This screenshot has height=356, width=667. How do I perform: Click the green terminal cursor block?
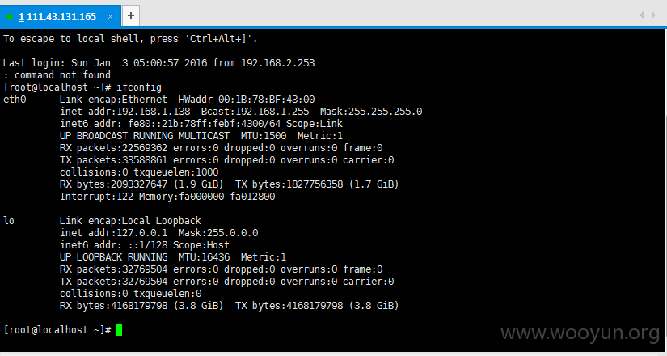coord(119,330)
